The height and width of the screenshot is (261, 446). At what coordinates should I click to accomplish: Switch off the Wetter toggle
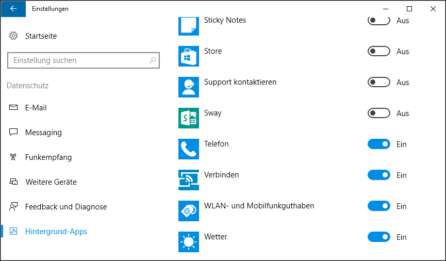378,237
